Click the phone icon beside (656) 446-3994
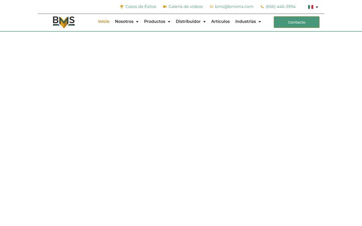Image resolution: width=362 pixels, height=226 pixels. [262, 7]
